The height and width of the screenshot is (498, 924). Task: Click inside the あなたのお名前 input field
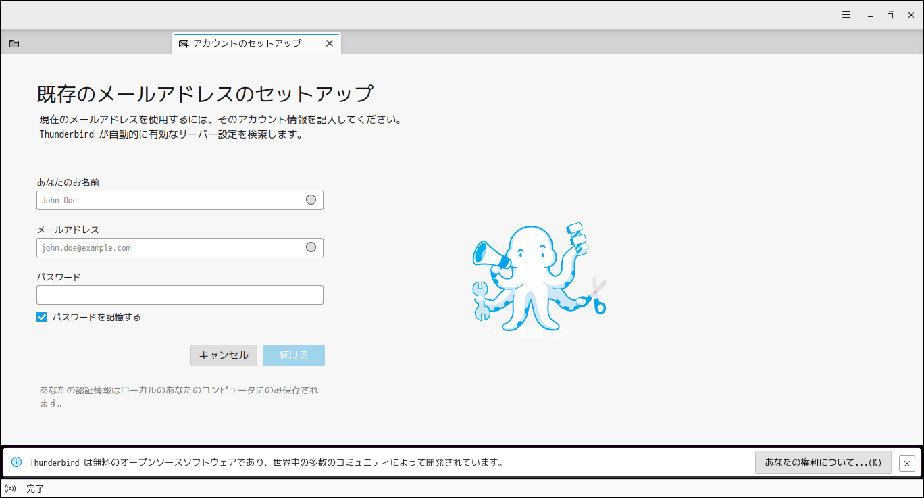pos(169,200)
